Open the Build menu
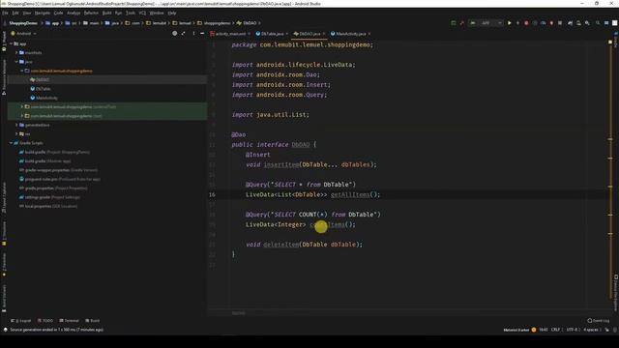 pos(107,13)
